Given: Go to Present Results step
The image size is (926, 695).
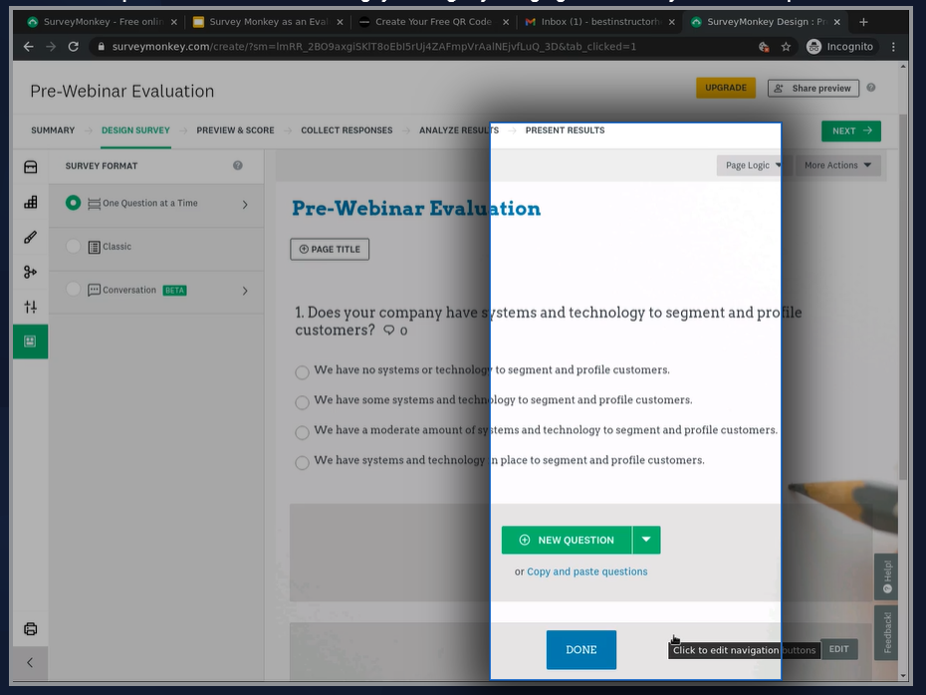Looking at the screenshot, I should 566,129.
